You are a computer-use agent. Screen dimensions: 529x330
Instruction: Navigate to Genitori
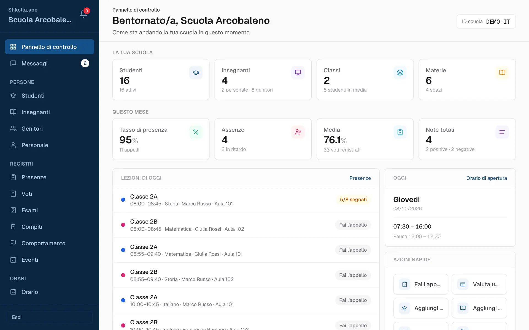coord(50,128)
